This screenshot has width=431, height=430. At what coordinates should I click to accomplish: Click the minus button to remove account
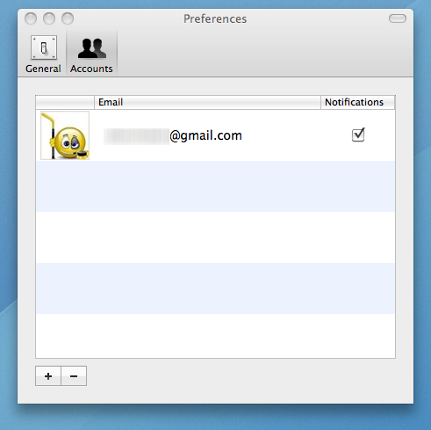click(74, 376)
